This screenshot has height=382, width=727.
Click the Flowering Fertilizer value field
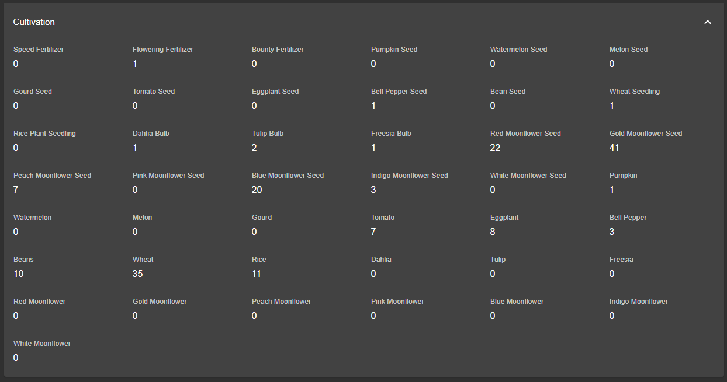185,64
